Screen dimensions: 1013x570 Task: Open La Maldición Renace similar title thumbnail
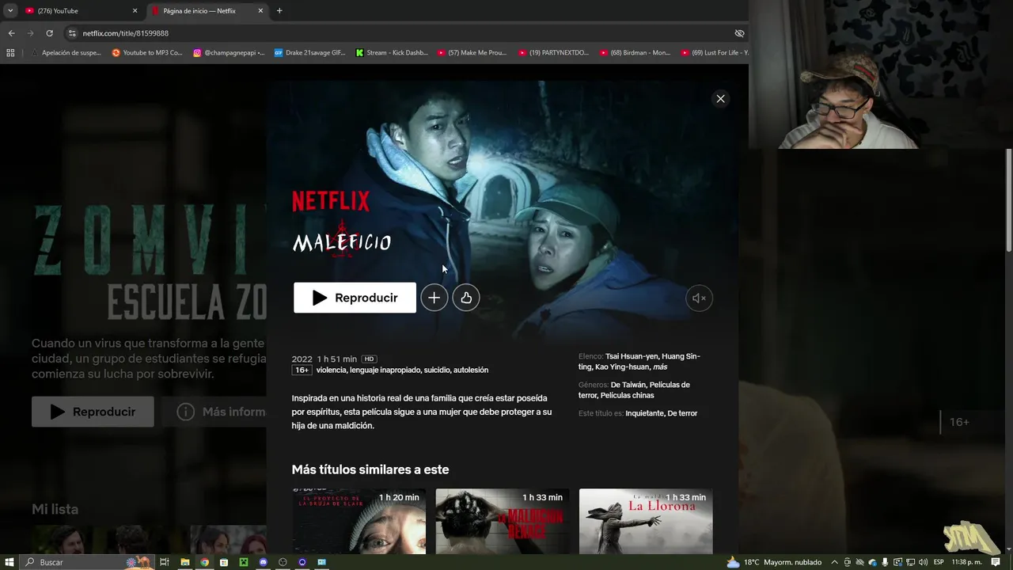coord(503,522)
